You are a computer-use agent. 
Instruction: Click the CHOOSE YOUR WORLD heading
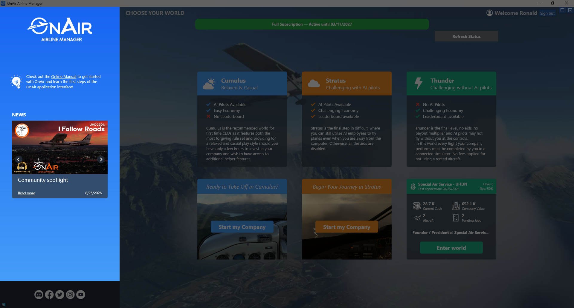point(155,13)
